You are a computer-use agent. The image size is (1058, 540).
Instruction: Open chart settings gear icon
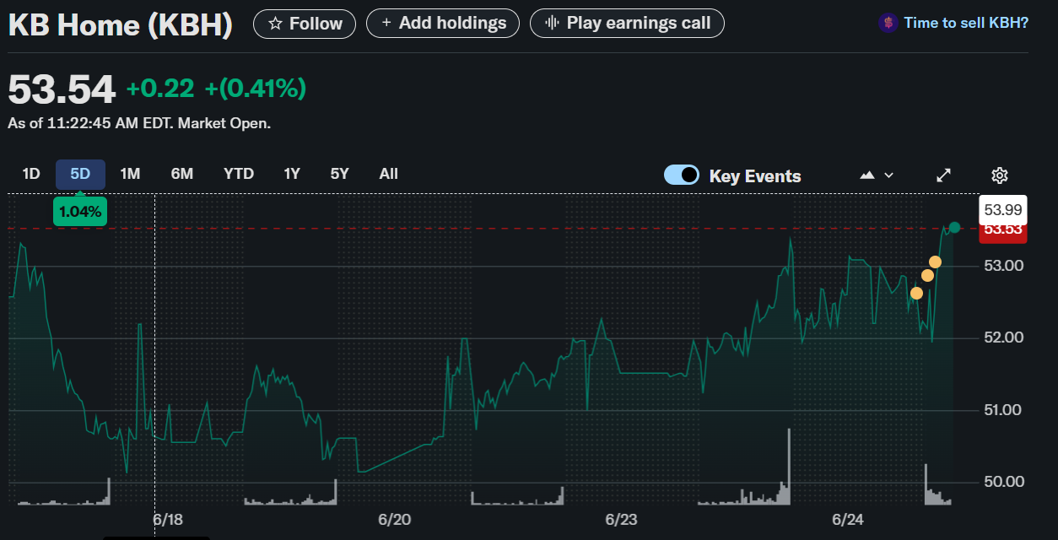pyautogui.click(x=999, y=175)
